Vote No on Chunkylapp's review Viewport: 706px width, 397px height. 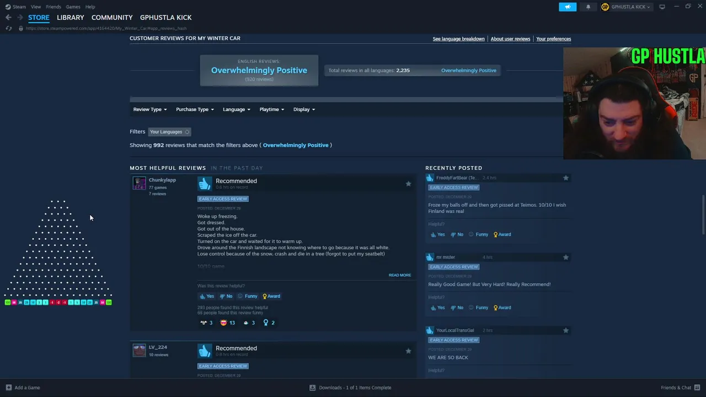pyautogui.click(x=226, y=296)
